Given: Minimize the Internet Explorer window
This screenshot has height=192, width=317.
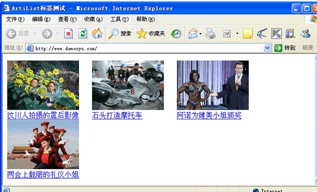Looking at the screenshot, I should point(296,8).
